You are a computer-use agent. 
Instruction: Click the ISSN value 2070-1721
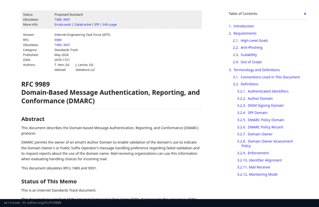coord(62,60)
